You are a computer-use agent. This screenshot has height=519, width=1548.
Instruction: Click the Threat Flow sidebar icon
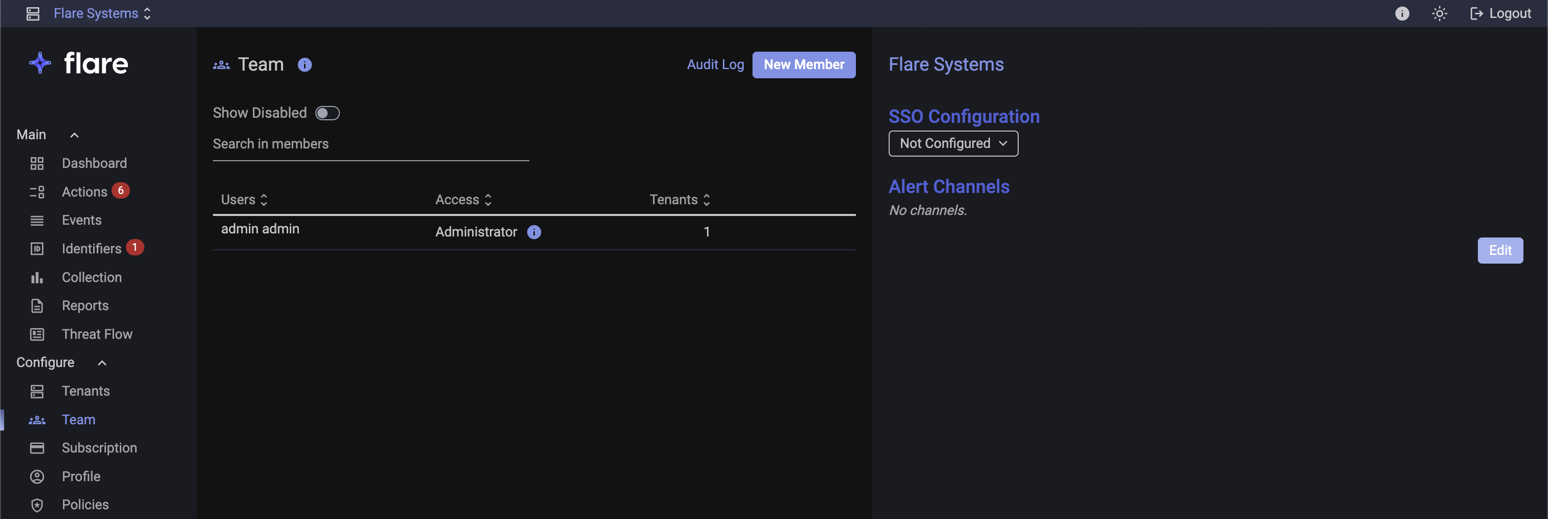(37, 334)
